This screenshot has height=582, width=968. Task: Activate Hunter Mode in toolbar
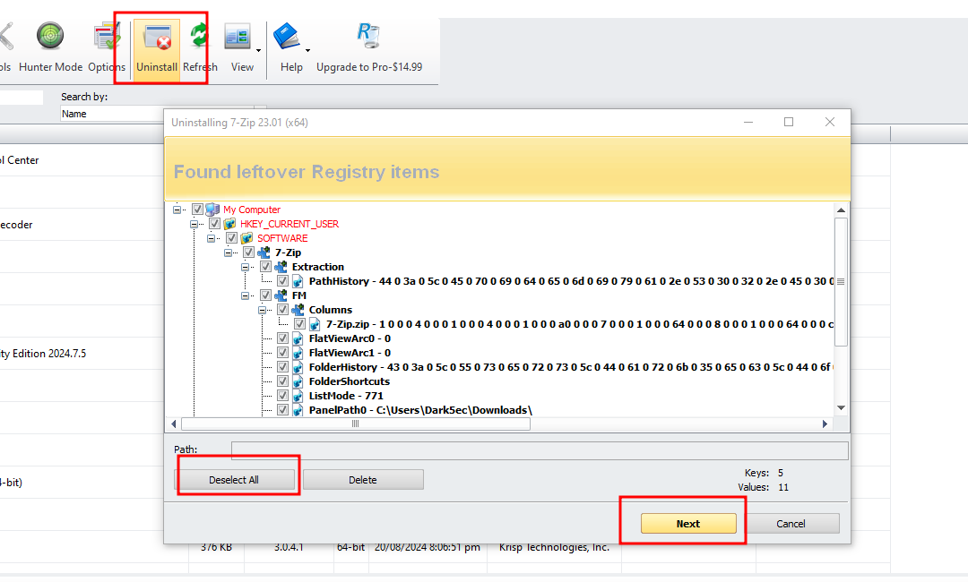pos(50,47)
